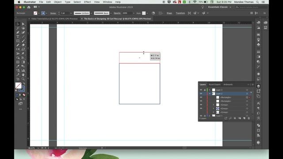Open Layers panel menu icon
283x159 pixels.
point(252,84)
